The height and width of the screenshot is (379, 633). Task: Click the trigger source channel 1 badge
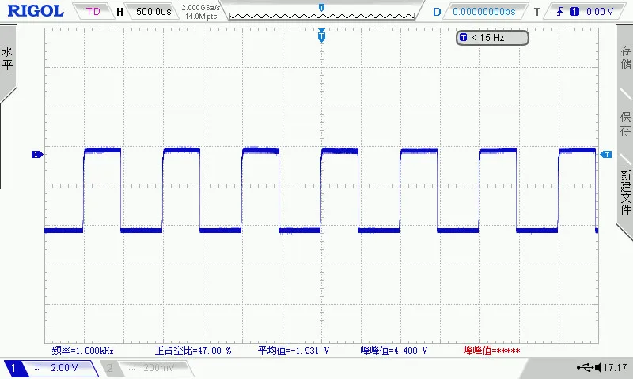pyautogui.click(x=574, y=12)
